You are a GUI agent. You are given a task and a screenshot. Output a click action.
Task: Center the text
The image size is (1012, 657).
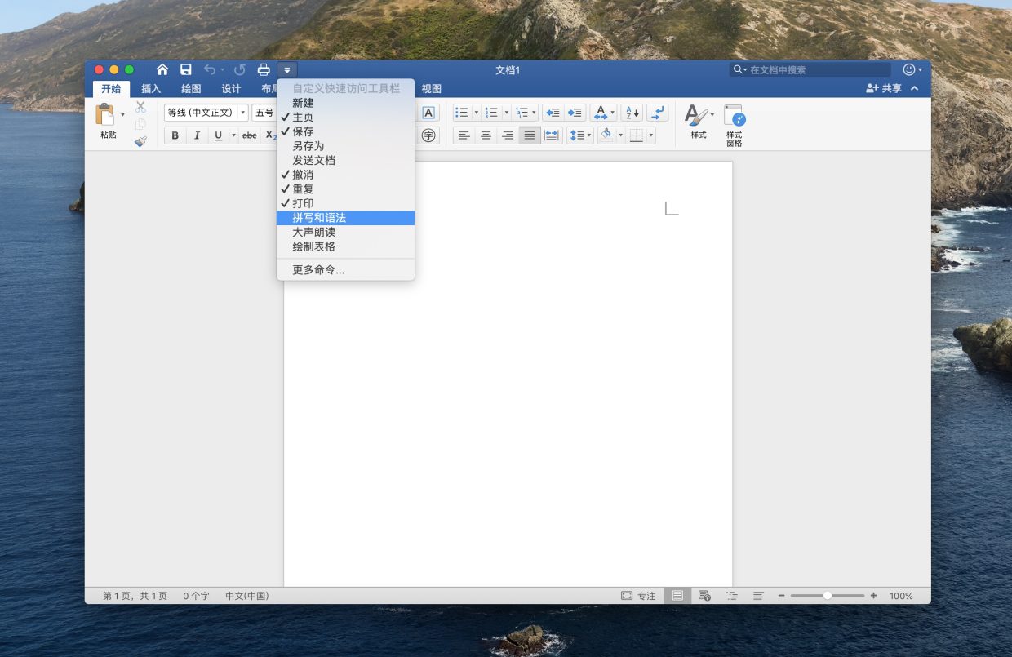click(486, 135)
